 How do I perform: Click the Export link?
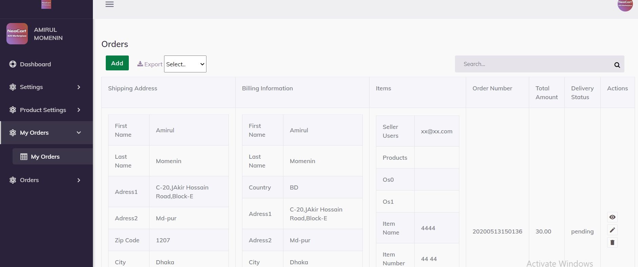coord(150,64)
